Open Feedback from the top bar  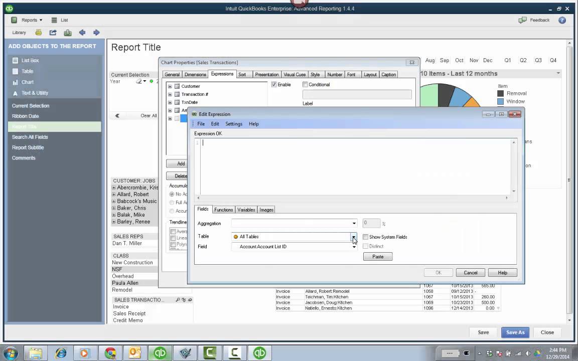tap(534, 20)
